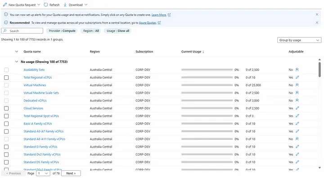
Task: Check the Standard DS Family vCPUs checkbox
Action: pos(6,162)
